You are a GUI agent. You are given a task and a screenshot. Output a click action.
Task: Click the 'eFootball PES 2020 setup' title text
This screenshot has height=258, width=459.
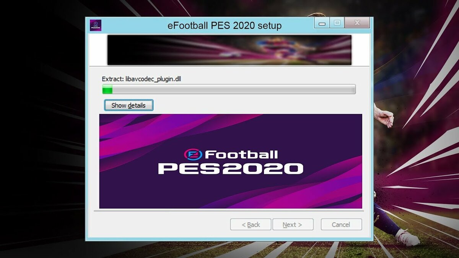click(225, 26)
